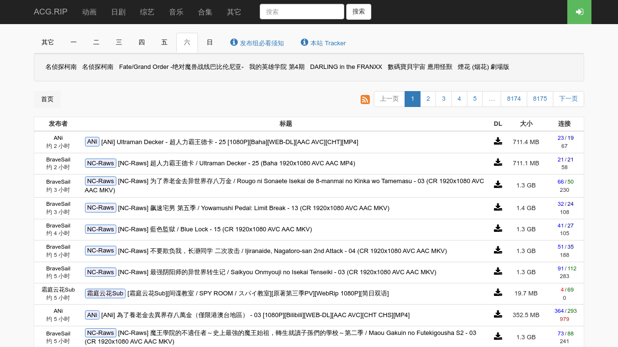The height and width of the screenshot is (347, 618).
Task: Download ANi Bilibili 352.5 MB torrent
Action: coord(498,314)
